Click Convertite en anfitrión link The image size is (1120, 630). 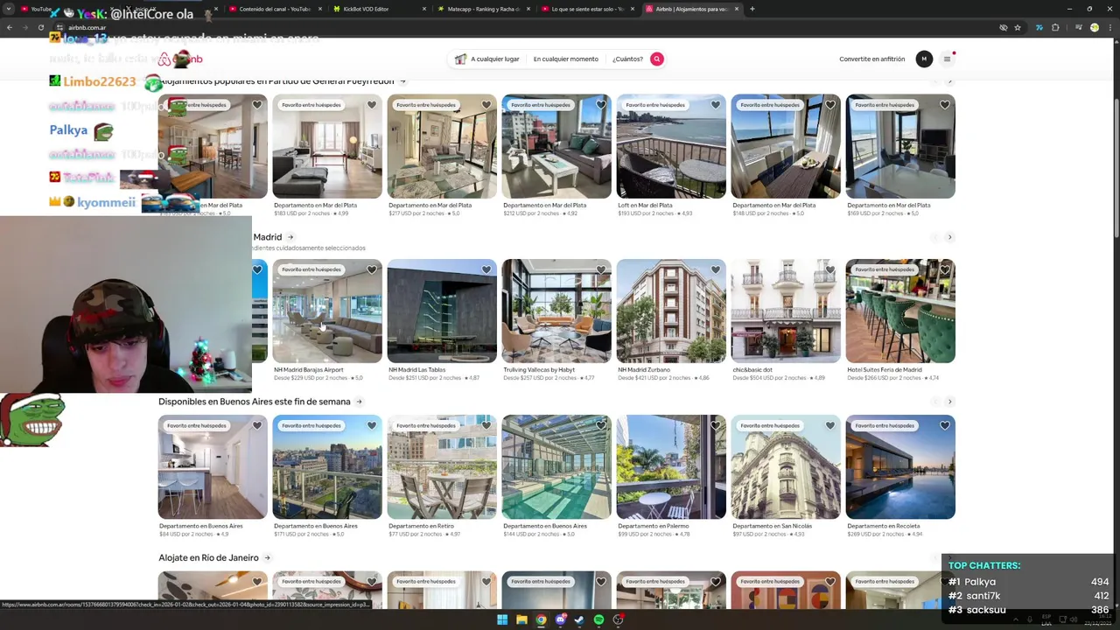click(872, 59)
